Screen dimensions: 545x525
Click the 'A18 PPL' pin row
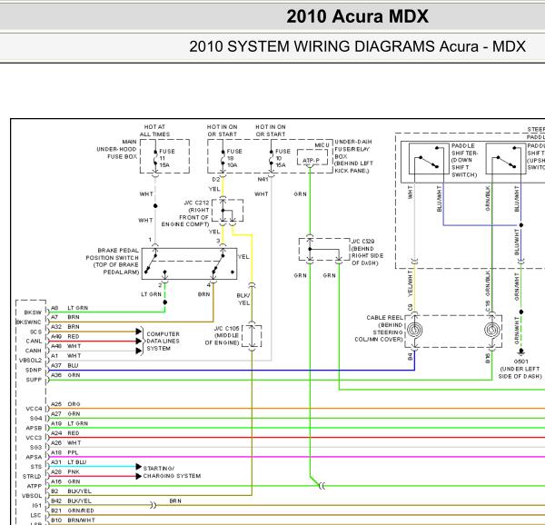coord(64,452)
